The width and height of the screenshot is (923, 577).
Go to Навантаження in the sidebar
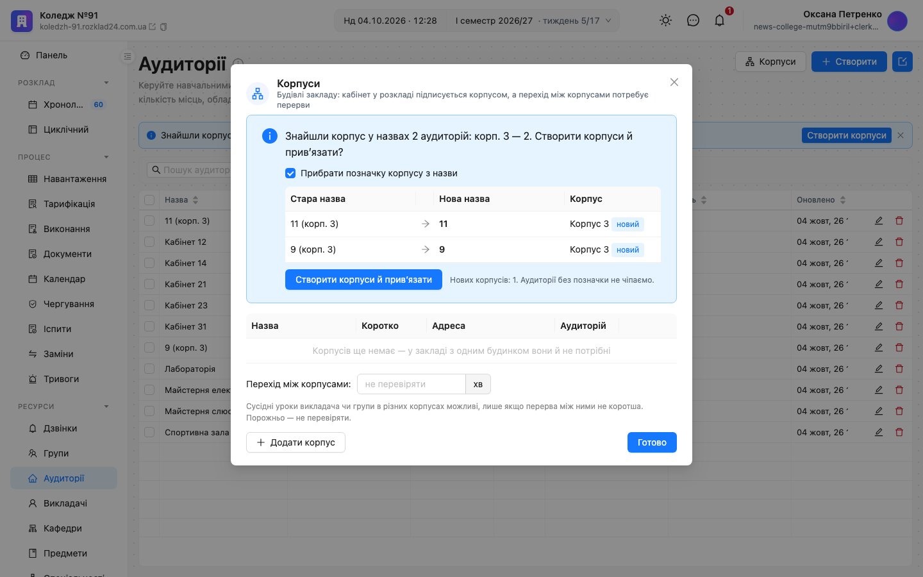(x=63, y=179)
